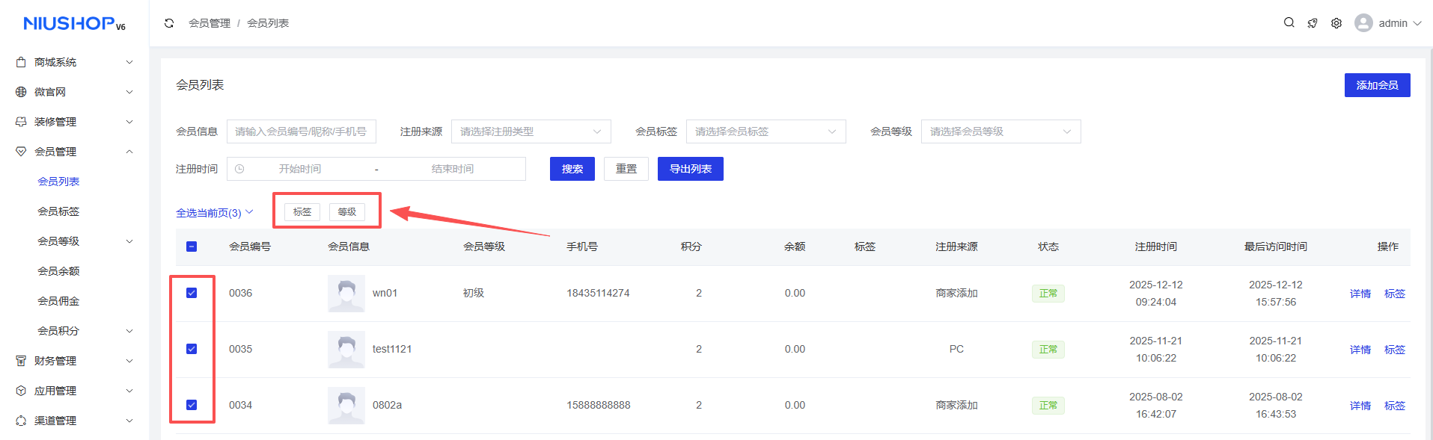The height and width of the screenshot is (440, 1433).
Task: Click the admin user avatar
Action: (x=1363, y=23)
